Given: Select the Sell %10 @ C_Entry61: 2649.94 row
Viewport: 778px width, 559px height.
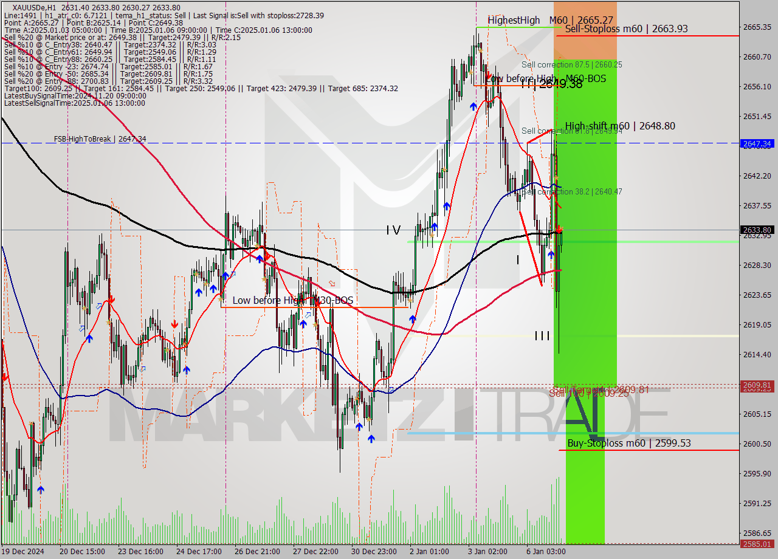Looking at the screenshot, I should point(110,52).
